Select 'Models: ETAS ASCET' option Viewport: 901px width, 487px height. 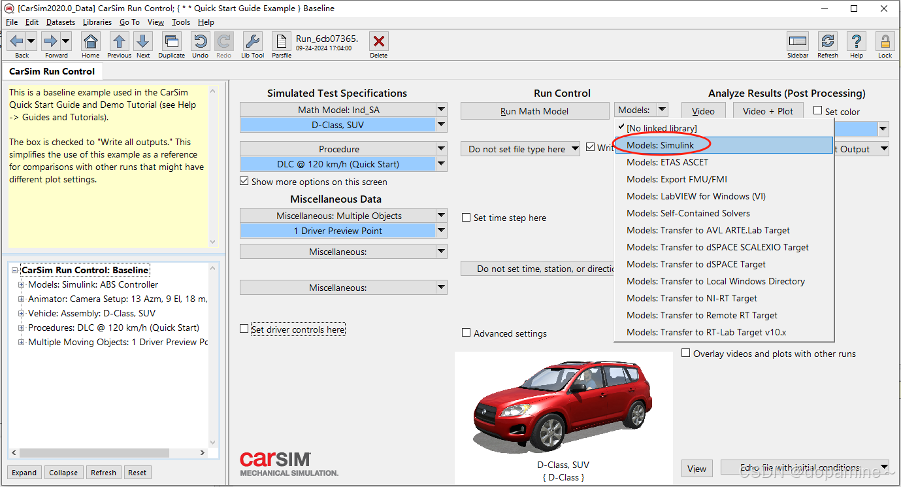(724, 162)
